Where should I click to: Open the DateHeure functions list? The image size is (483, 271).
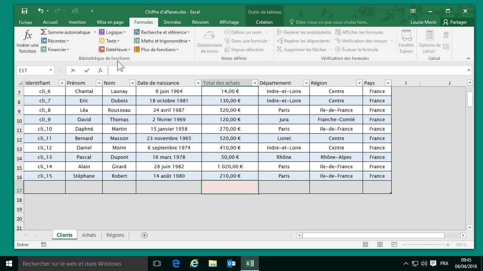pyautogui.click(x=115, y=50)
